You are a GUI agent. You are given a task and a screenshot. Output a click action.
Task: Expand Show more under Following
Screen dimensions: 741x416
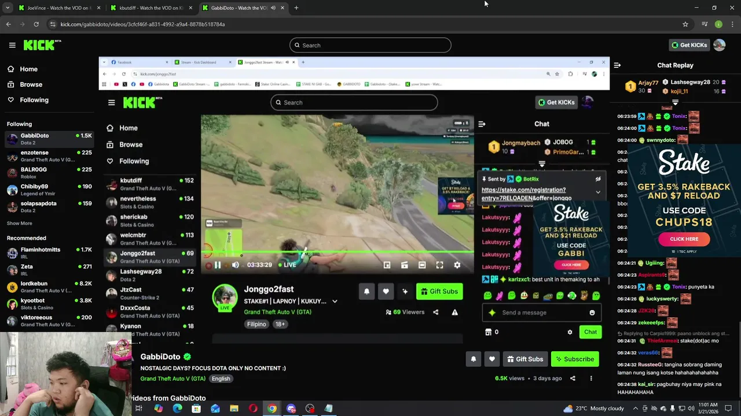point(19,223)
